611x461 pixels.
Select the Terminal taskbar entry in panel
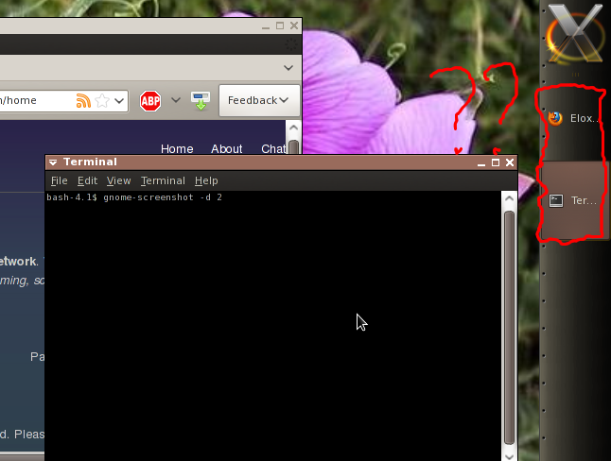click(x=573, y=200)
